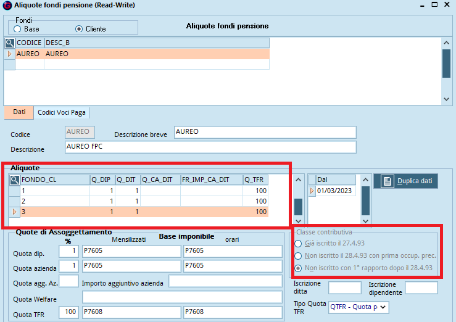Select Non iscritto con 1° rapporto dopo il 28.4.93
Image resolution: width=456 pixels, height=322 pixels.
298,268
